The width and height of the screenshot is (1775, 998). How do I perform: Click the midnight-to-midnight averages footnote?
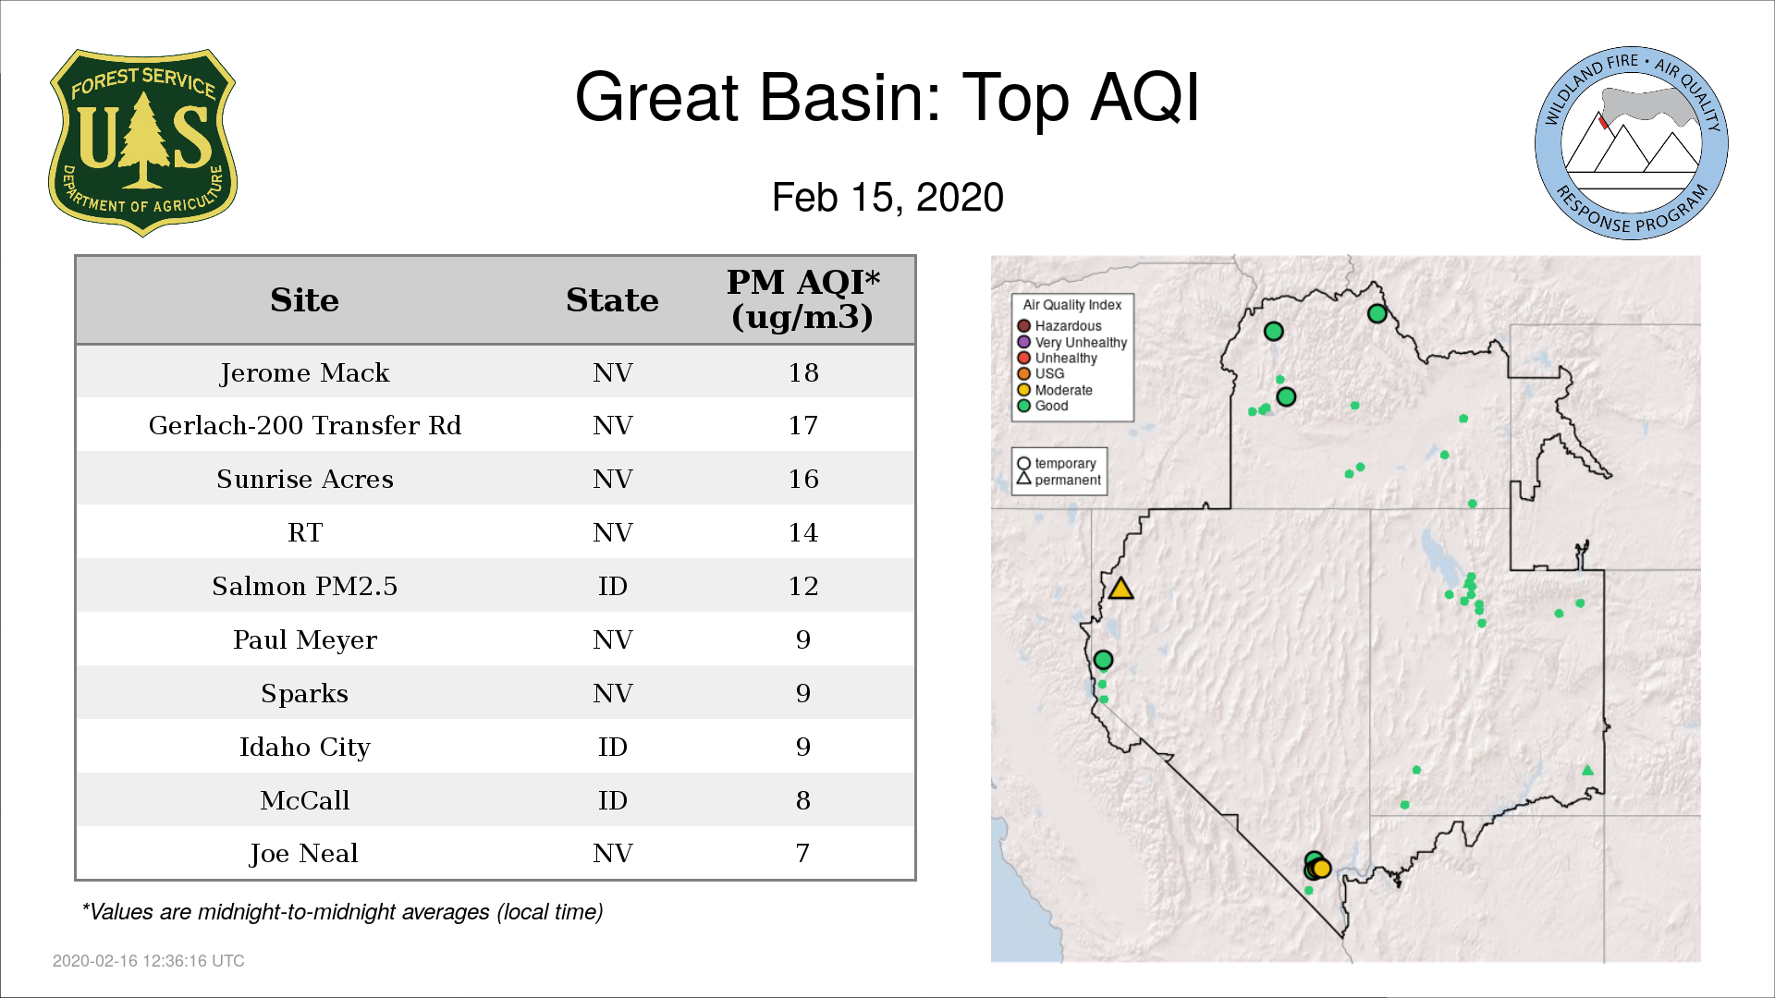342,912
